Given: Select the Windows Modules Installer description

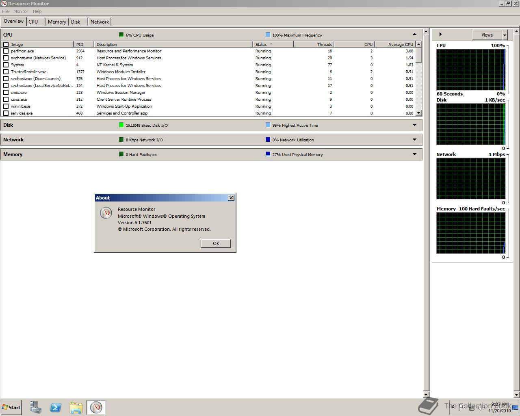Looking at the screenshot, I should click(121, 72).
